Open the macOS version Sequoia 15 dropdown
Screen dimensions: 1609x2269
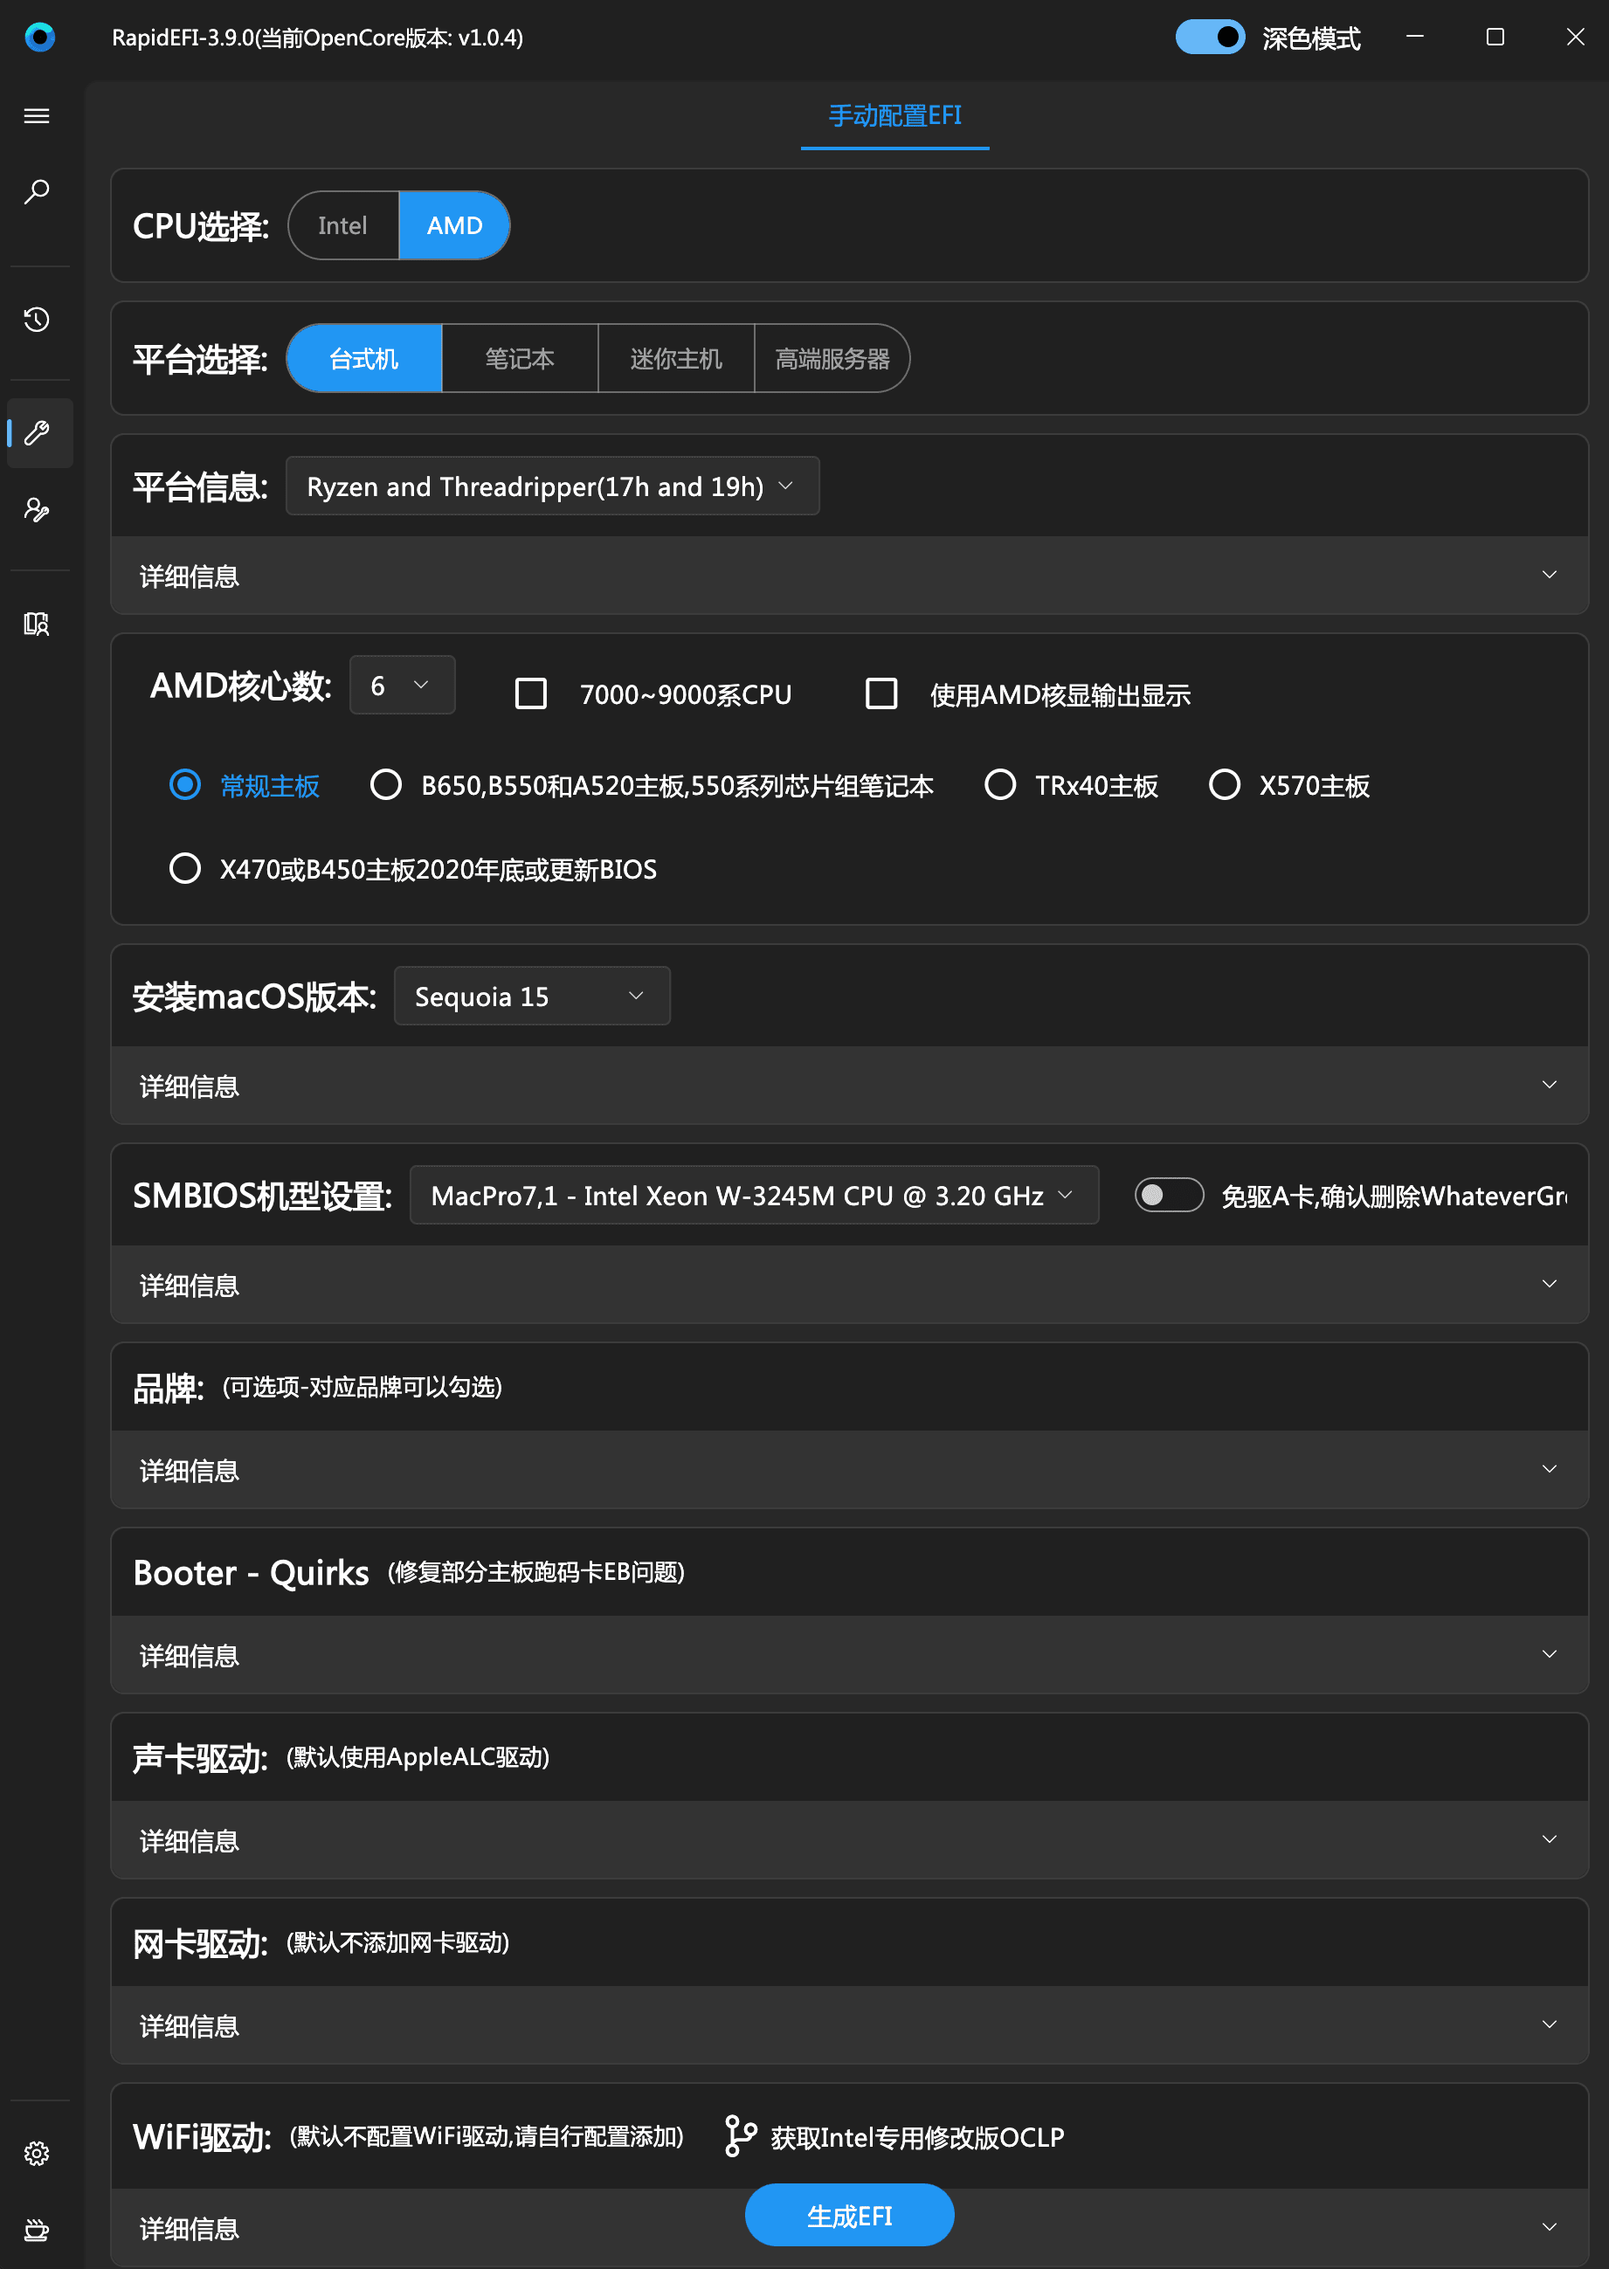tap(531, 997)
